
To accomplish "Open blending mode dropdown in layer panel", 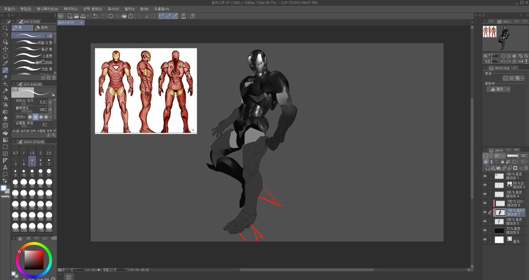I will [x=500, y=156].
